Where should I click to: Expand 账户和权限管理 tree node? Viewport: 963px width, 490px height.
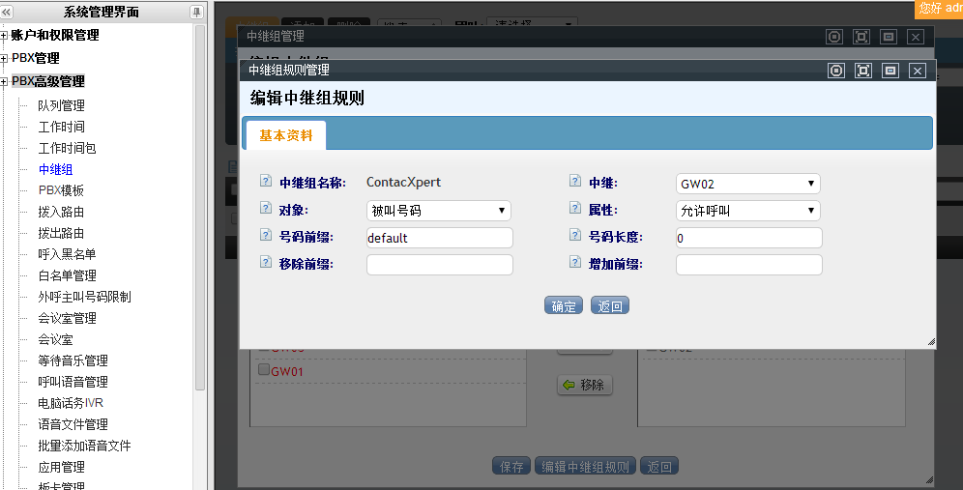click(5, 36)
